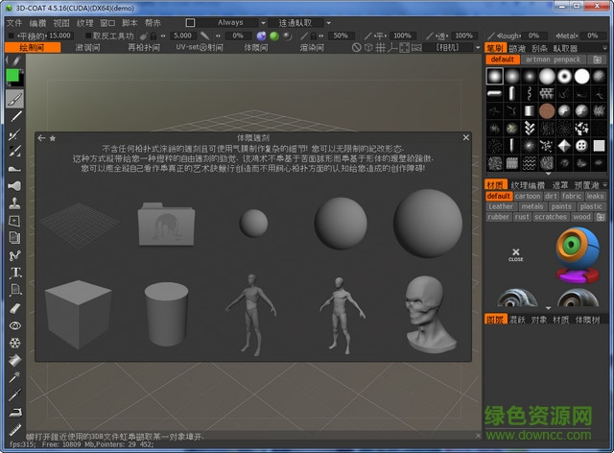
Task: Click the green color swatch
Action: (13, 77)
